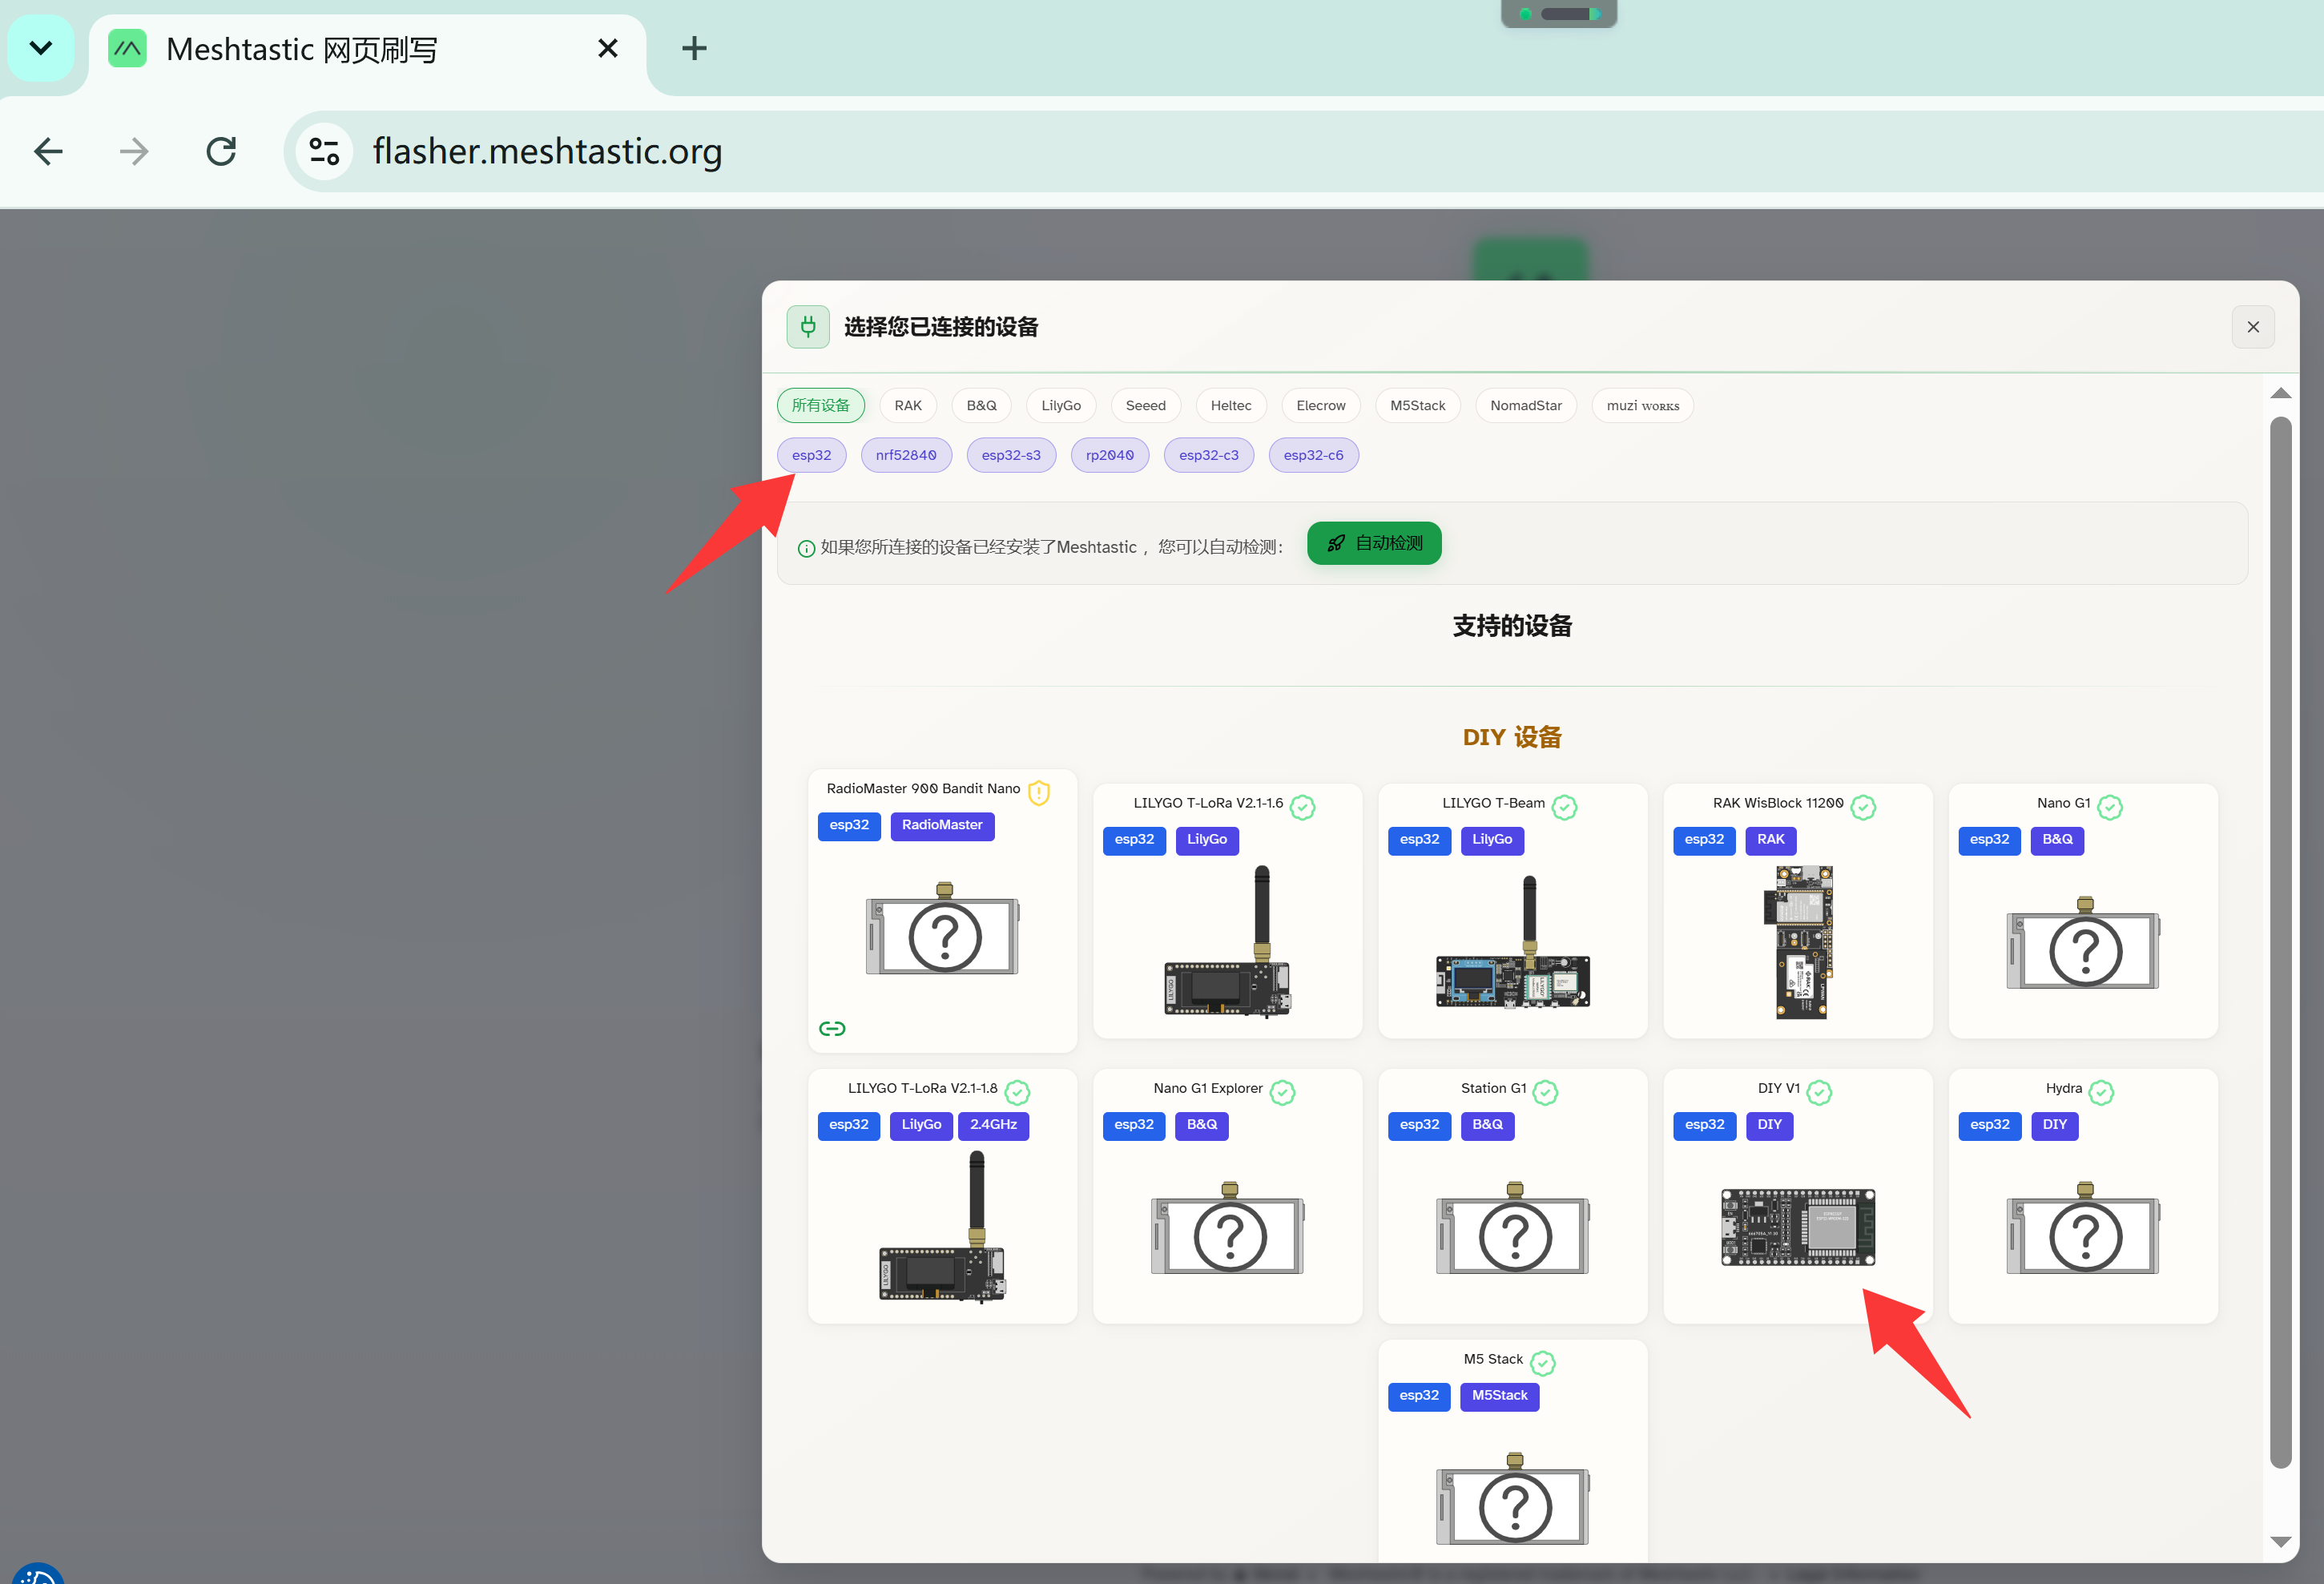This screenshot has width=2324, height=1584.
Task: Reload the flasher page
Action: (x=221, y=151)
